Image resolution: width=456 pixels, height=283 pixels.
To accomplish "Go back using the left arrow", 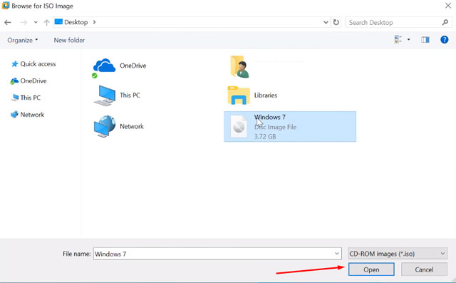I will (8, 22).
